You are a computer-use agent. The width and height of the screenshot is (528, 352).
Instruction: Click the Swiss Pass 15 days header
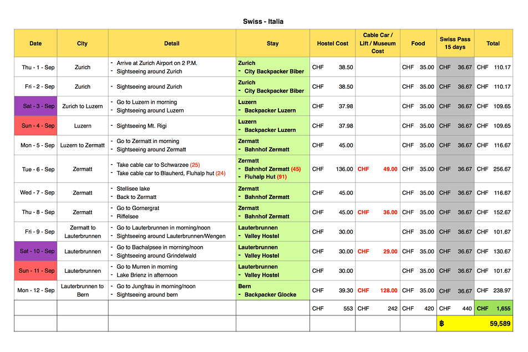tap(455, 43)
